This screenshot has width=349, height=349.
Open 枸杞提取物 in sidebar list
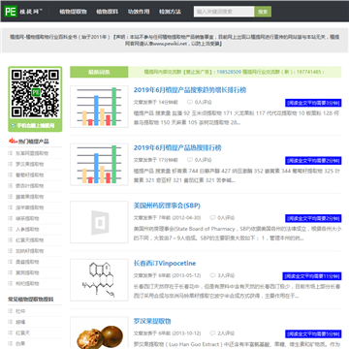point(27,283)
